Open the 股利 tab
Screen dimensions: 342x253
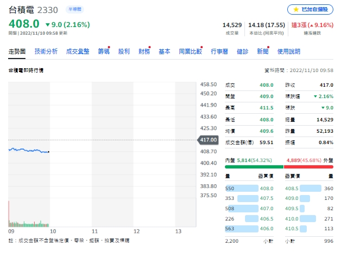(x=124, y=51)
